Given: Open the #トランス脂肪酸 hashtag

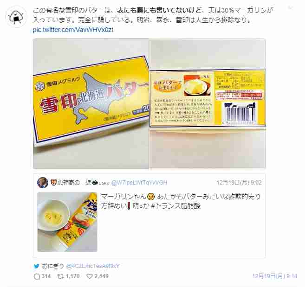Looking at the screenshot, I should pyautogui.click(x=175, y=206).
